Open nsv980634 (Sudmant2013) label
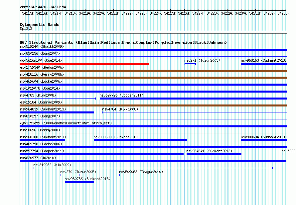 click(x=264, y=137)
